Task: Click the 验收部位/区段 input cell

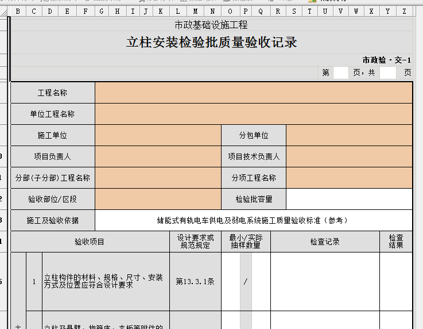Action: tap(158, 199)
